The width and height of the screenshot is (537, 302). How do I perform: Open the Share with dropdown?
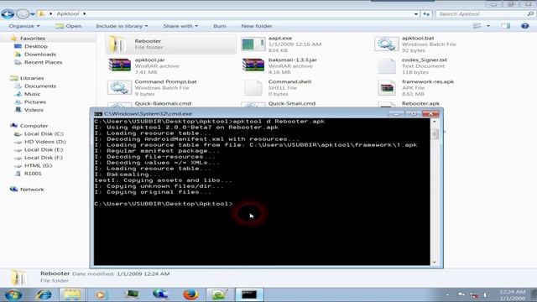[x=180, y=26]
